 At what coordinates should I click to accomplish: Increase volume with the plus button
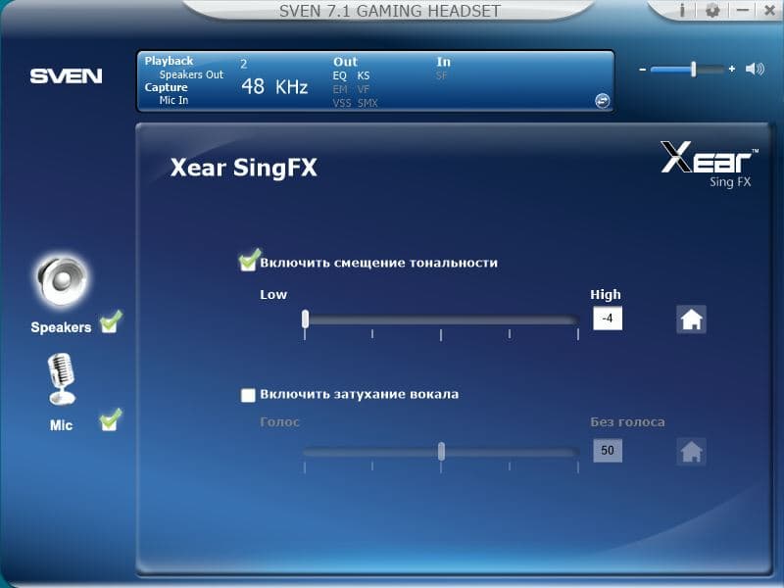[x=732, y=69]
